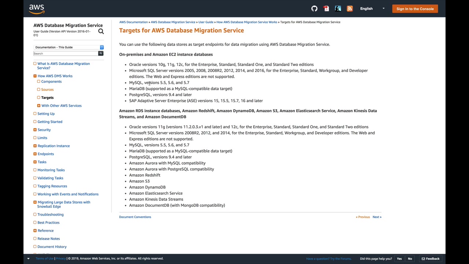Click the Search input field

point(66,54)
